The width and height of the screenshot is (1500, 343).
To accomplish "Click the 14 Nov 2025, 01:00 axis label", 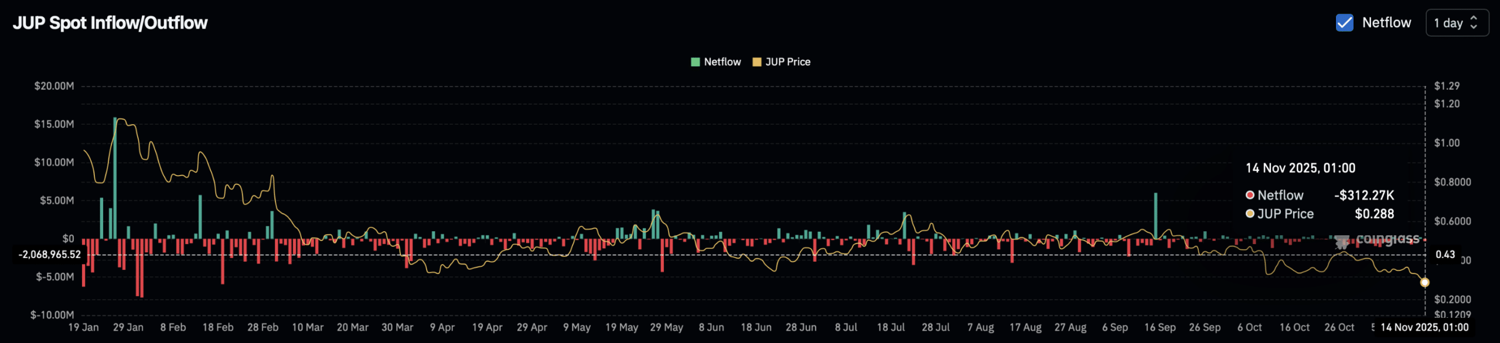I will coord(1424,327).
